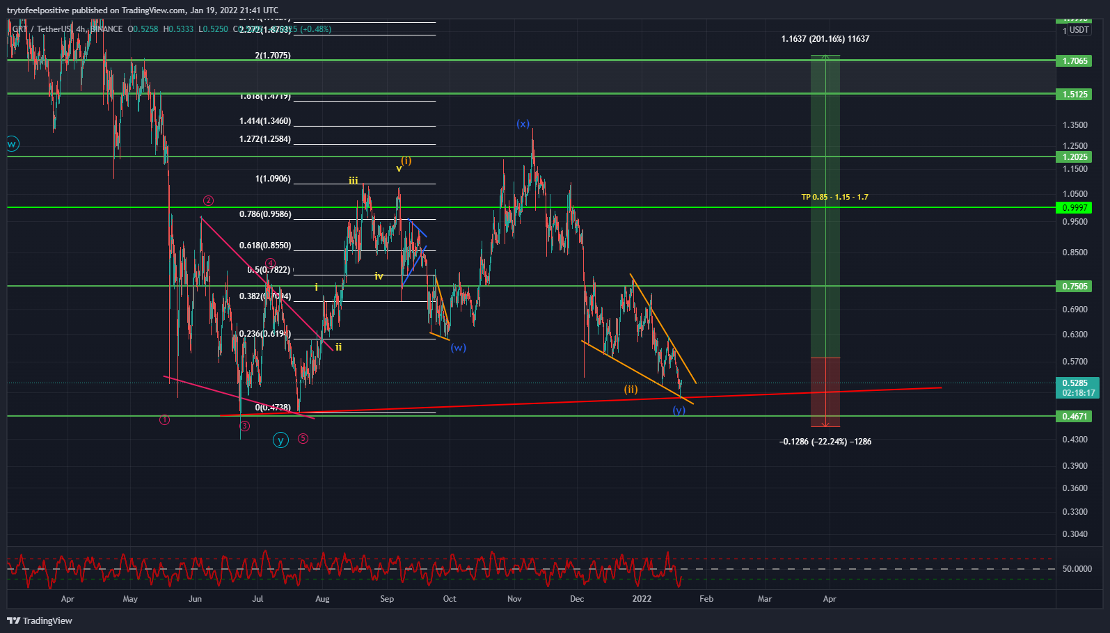This screenshot has width=1110, height=633.
Task: Select the red stop-loss zone of the long position
Action: click(x=825, y=392)
